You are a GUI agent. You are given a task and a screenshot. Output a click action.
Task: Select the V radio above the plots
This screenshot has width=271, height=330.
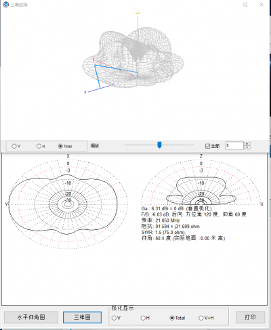click(x=16, y=146)
